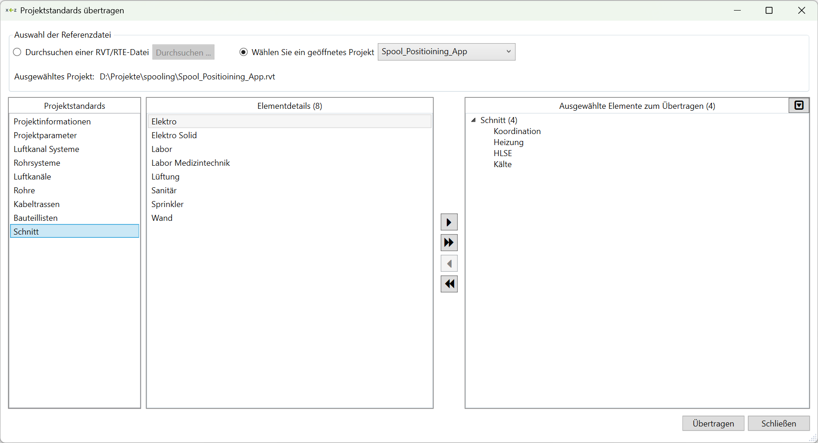818x443 pixels.
Task: Click the double right arrow add-all button
Action: tap(449, 243)
